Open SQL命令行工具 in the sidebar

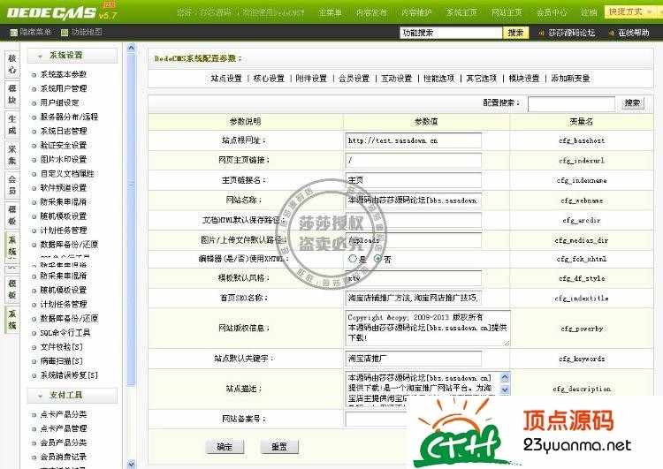coord(65,333)
